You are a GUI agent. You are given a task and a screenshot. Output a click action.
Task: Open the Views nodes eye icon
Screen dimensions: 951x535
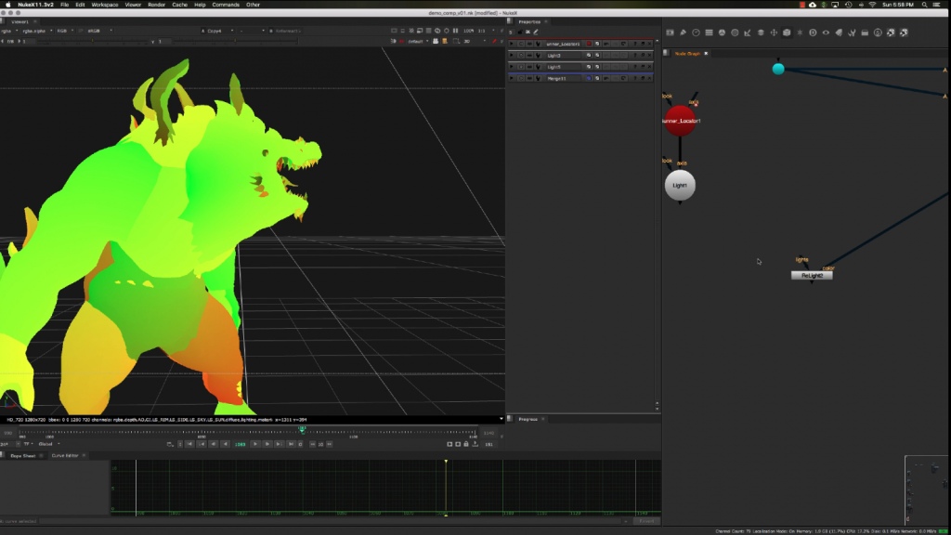click(x=826, y=33)
